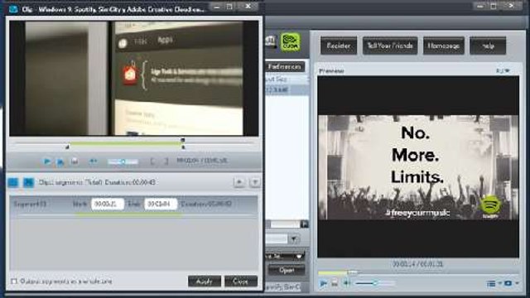Click the horizontal scrollbar arrow below the file list

tap(304, 224)
